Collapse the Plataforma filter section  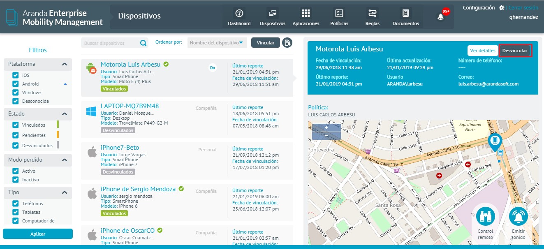(65, 64)
